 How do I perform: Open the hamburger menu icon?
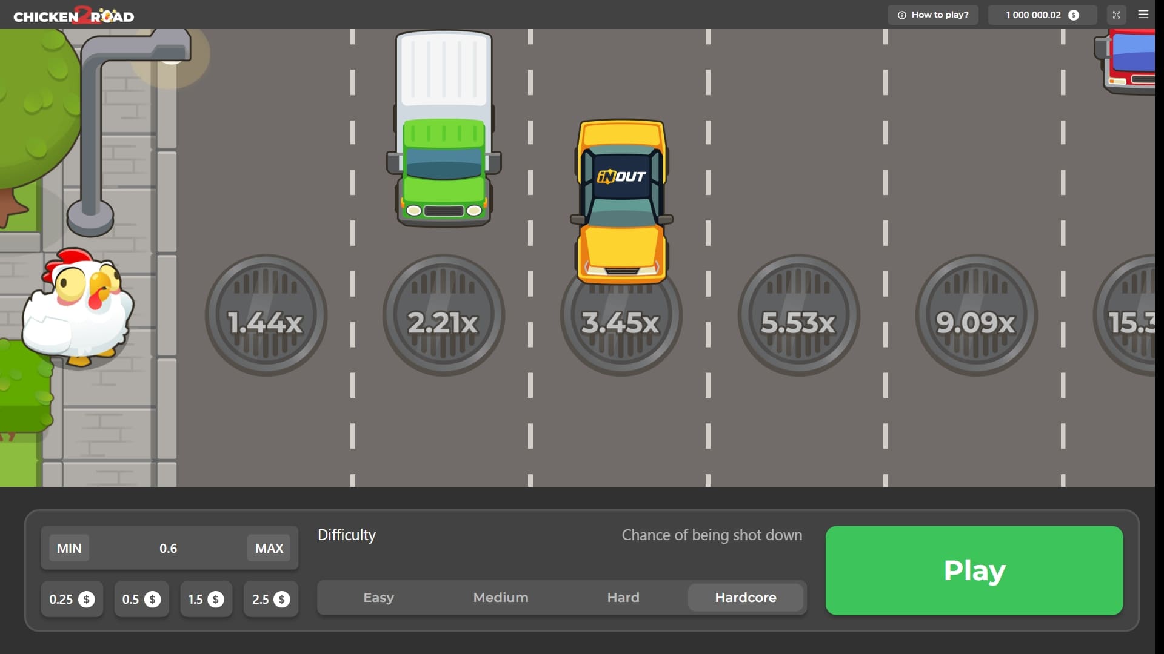tap(1143, 15)
